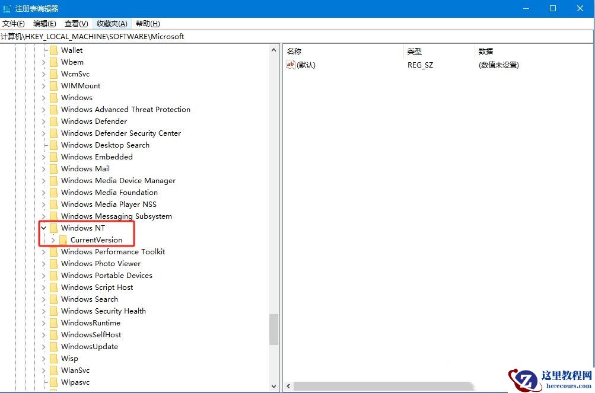Sort values by the 类型 column header
The height and width of the screenshot is (393, 595).
(414, 51)
